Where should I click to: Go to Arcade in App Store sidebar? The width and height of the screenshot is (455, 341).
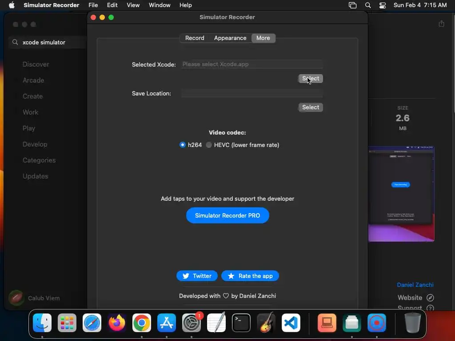point(33,80)
